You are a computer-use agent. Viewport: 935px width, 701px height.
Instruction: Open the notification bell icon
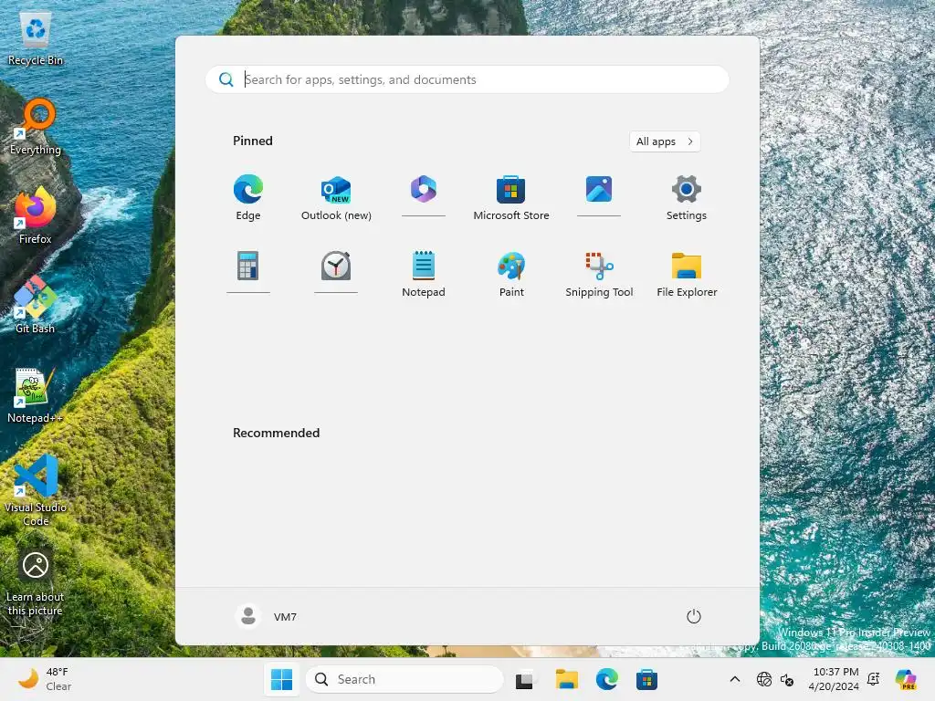point(874,679)
